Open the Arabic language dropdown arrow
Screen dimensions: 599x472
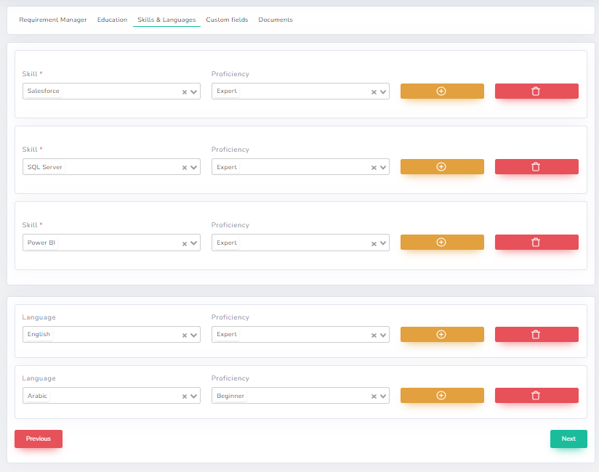(194, 396)
